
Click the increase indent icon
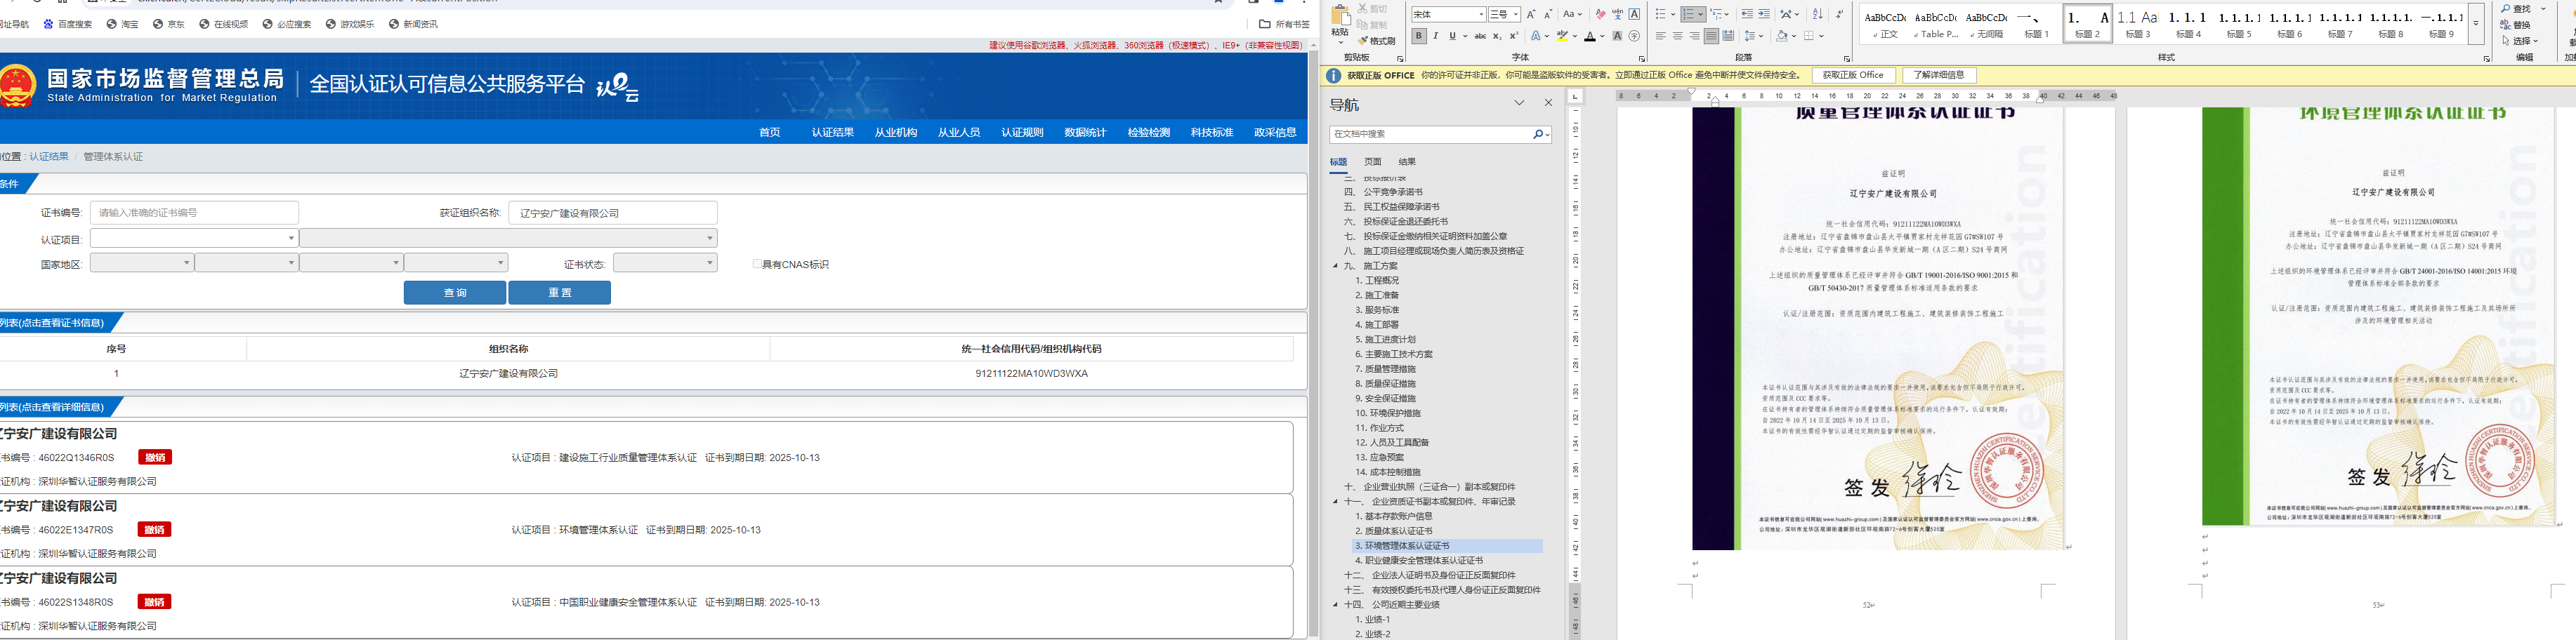coord(1764,14)
